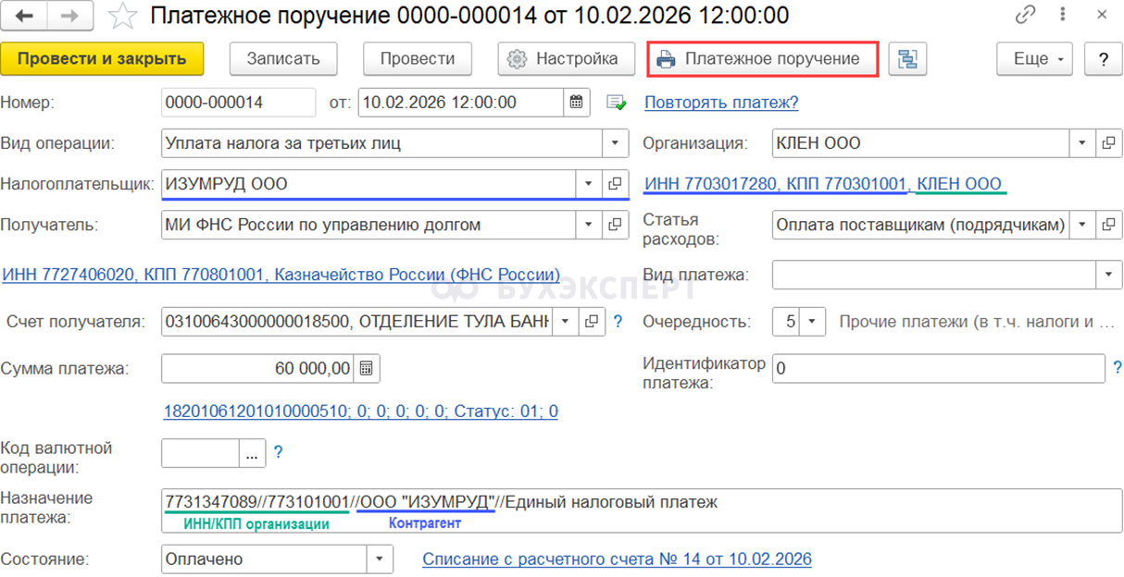Expand the Организация dropdown list
The image size is (1124, 577).
tap(1082, 143)
